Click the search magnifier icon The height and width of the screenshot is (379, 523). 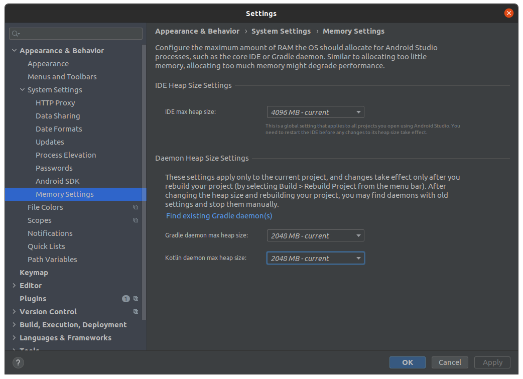(16, 33)
